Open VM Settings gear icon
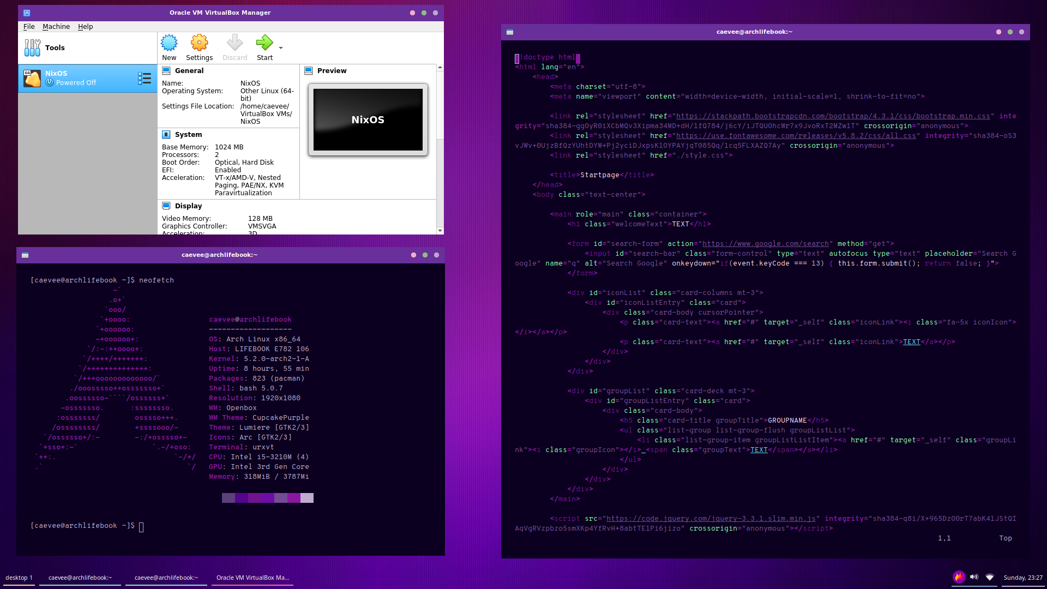 pyautogui.click(x=199, y=43)
